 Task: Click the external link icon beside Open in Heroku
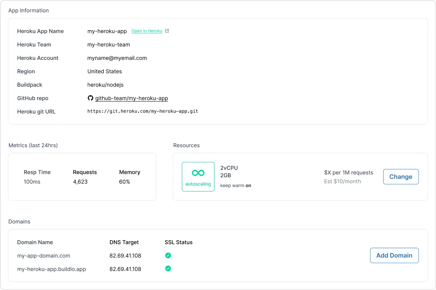[x=167, y=31]
